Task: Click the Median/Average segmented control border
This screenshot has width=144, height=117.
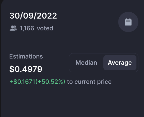Action: (104, 63)
